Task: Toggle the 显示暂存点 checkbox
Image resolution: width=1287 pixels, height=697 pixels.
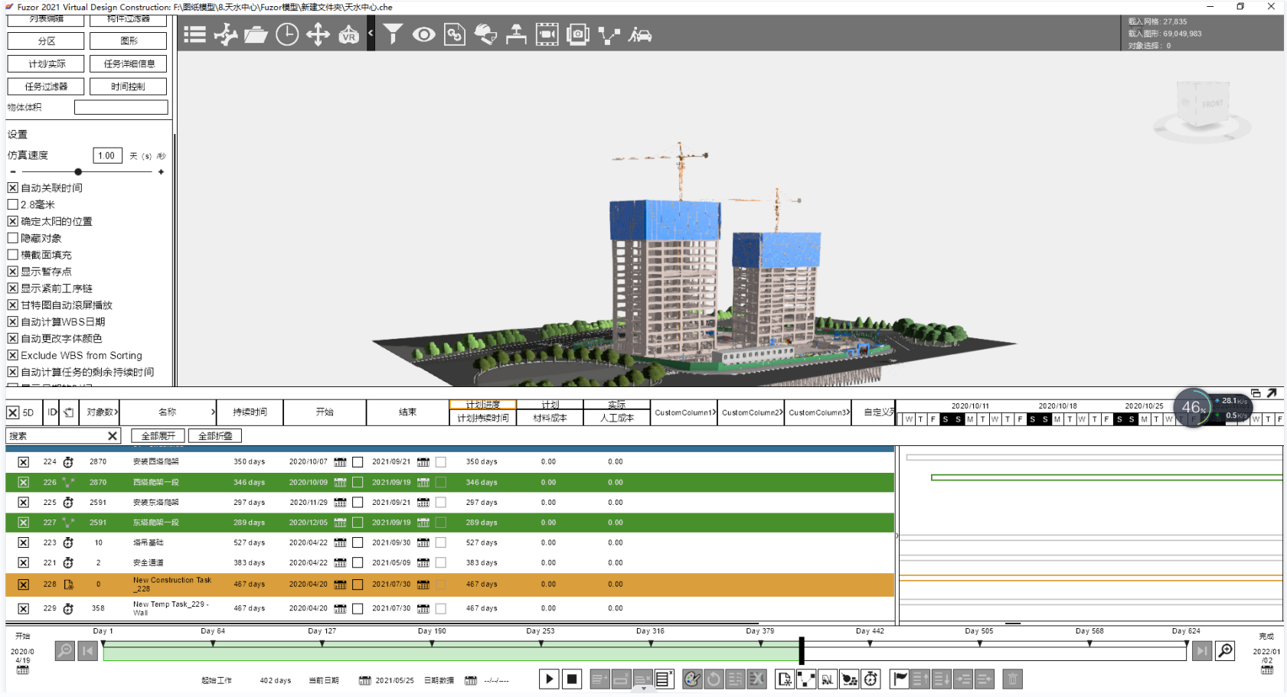Action: 13,272
